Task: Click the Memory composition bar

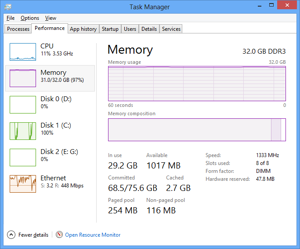Action: (x=197, y=130)
